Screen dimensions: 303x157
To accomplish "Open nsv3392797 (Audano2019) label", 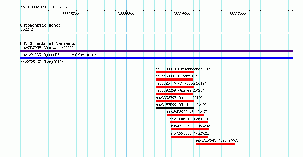I will pyautogui.click(x=179, y=98).
